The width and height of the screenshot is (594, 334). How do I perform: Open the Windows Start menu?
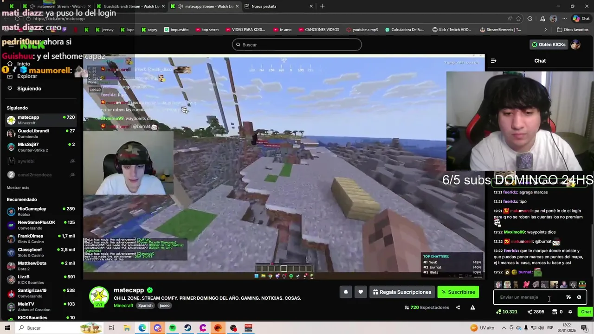[x=7, y=328]
